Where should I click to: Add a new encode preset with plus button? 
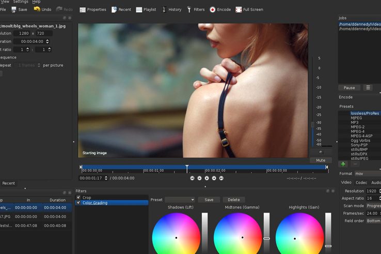pyautogui.click(x=343, y=164)
